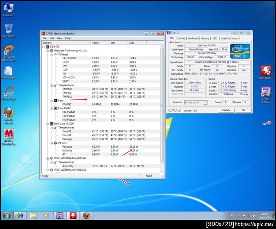The height and width of the screenshot is (229, 276).
Task: Click the scrollbar down arrow in Hardware Monitor
Action: pos(162,171)
